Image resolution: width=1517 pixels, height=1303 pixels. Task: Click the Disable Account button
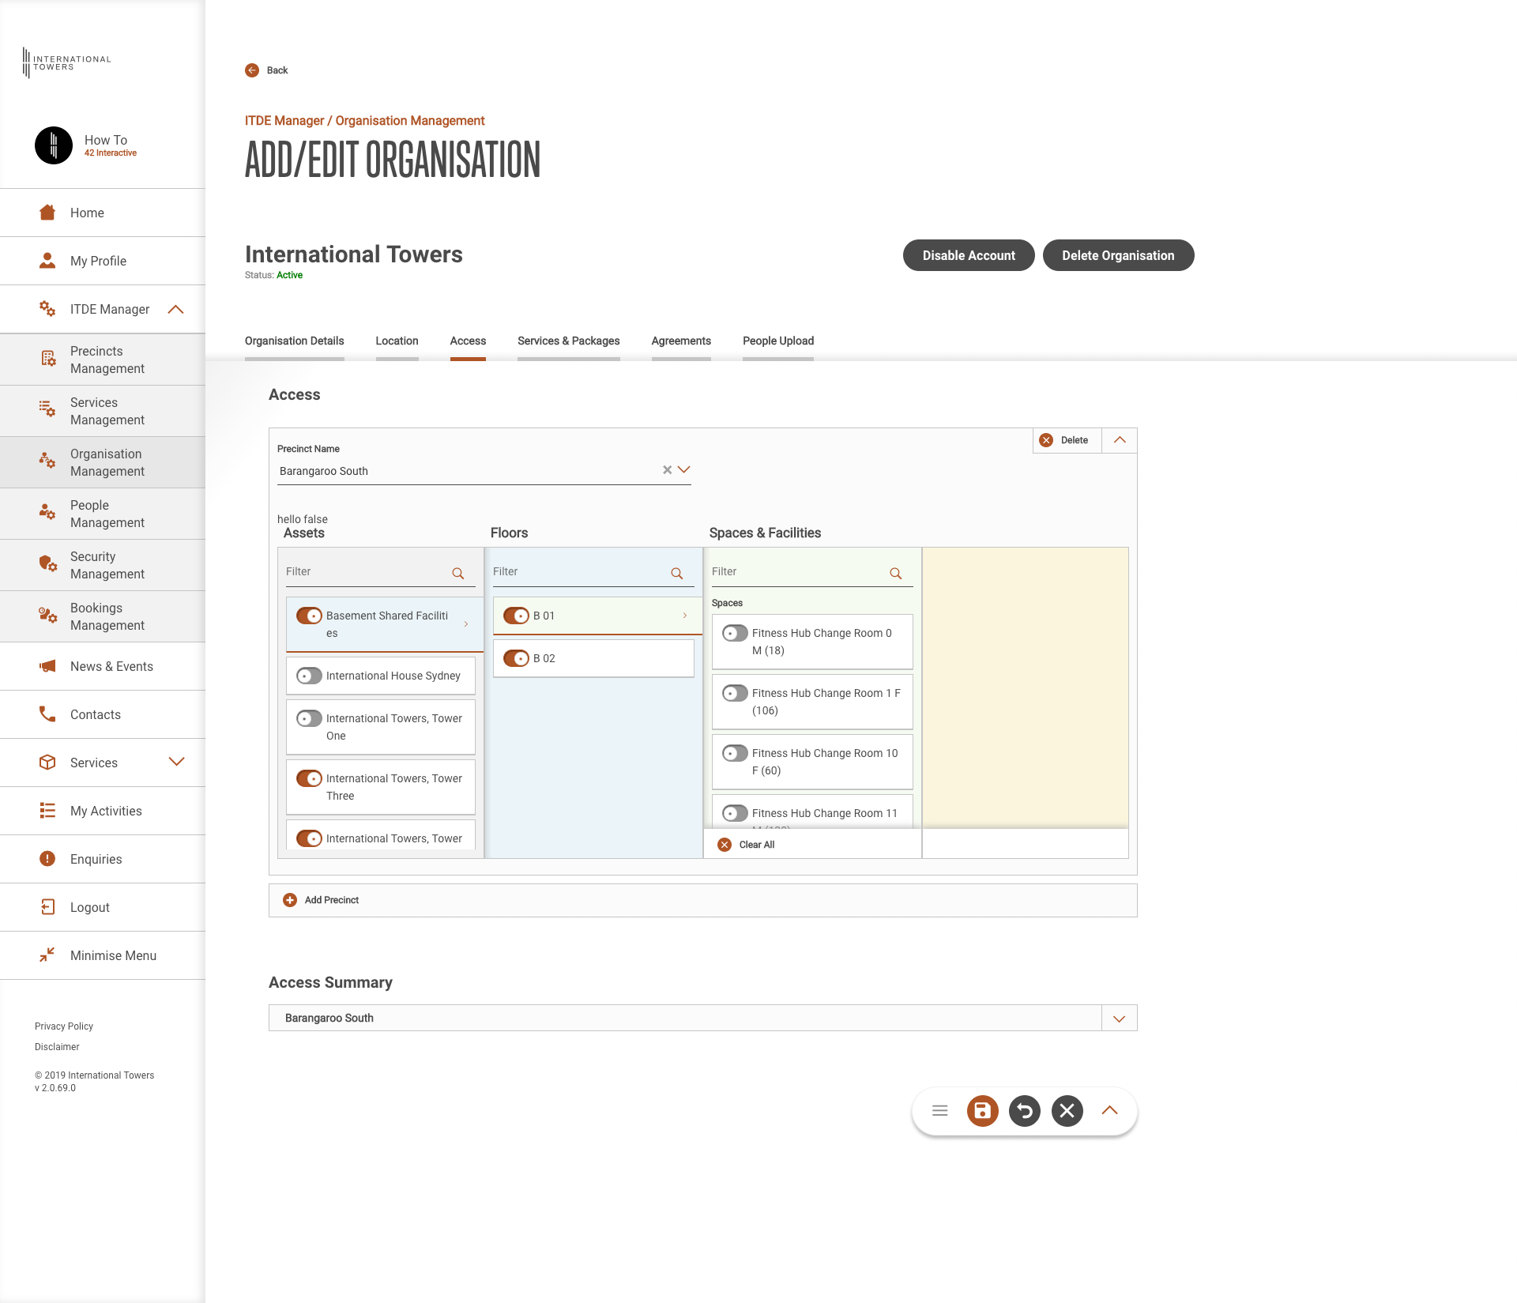click(969, 255)
